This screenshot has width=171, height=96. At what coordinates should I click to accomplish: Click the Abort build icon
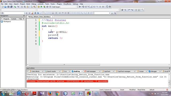tap(50, 7)
